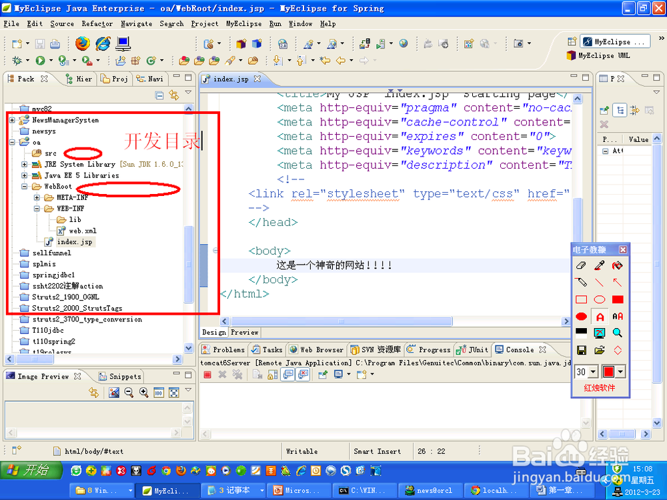667x500 pixels.
Task: Click the Link with Editor icon
Action: coord(174,95)
